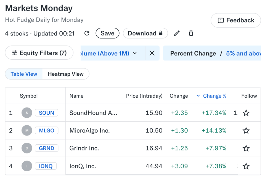This screenshot has width=265, height=179.
Task: Click the trash icon to delete watchlist
Action: pos(191,33)
